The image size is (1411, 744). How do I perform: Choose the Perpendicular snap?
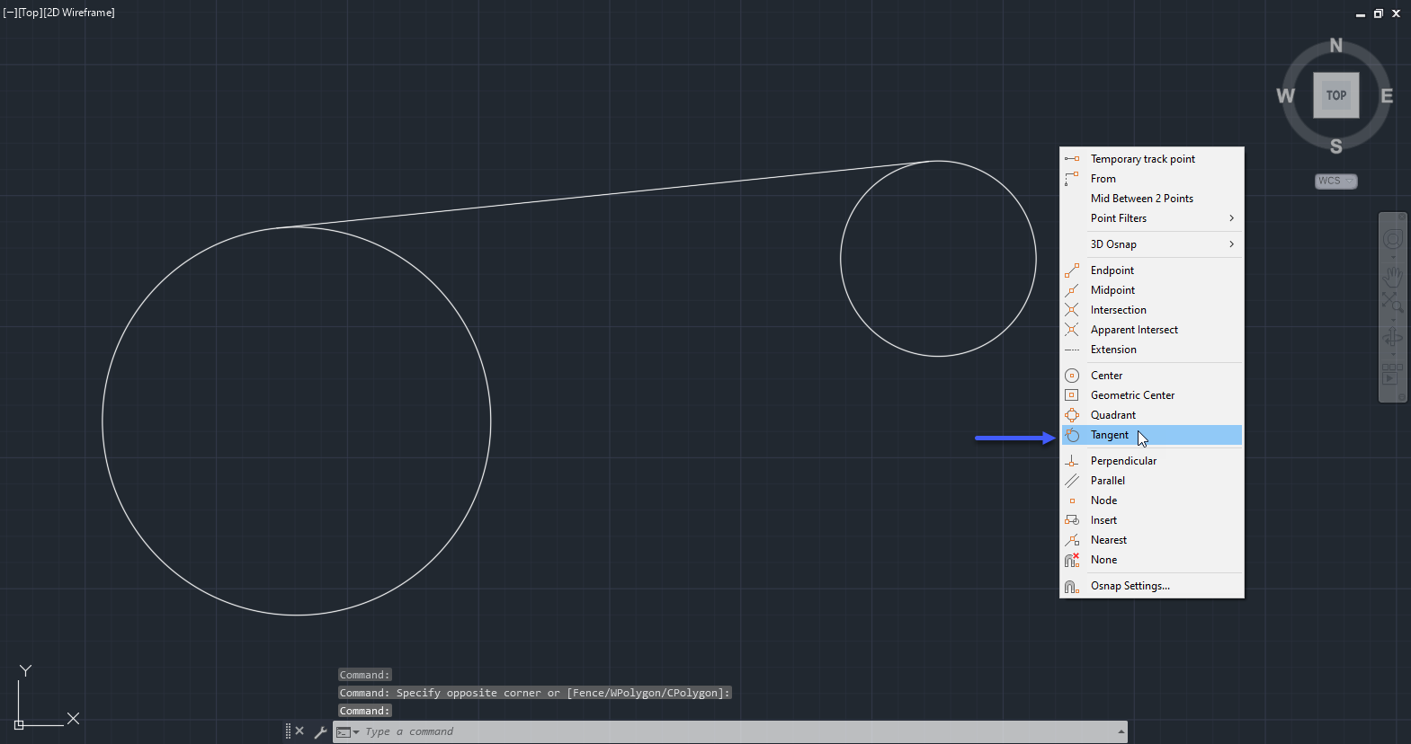click(x=1152, y=461)
